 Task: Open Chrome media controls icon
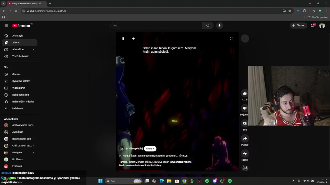(314, 11)
